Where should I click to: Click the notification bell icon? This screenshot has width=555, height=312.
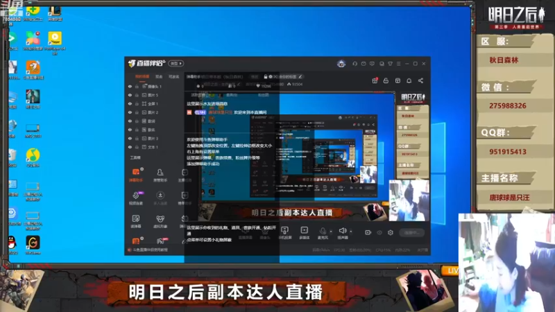[409, 80]
